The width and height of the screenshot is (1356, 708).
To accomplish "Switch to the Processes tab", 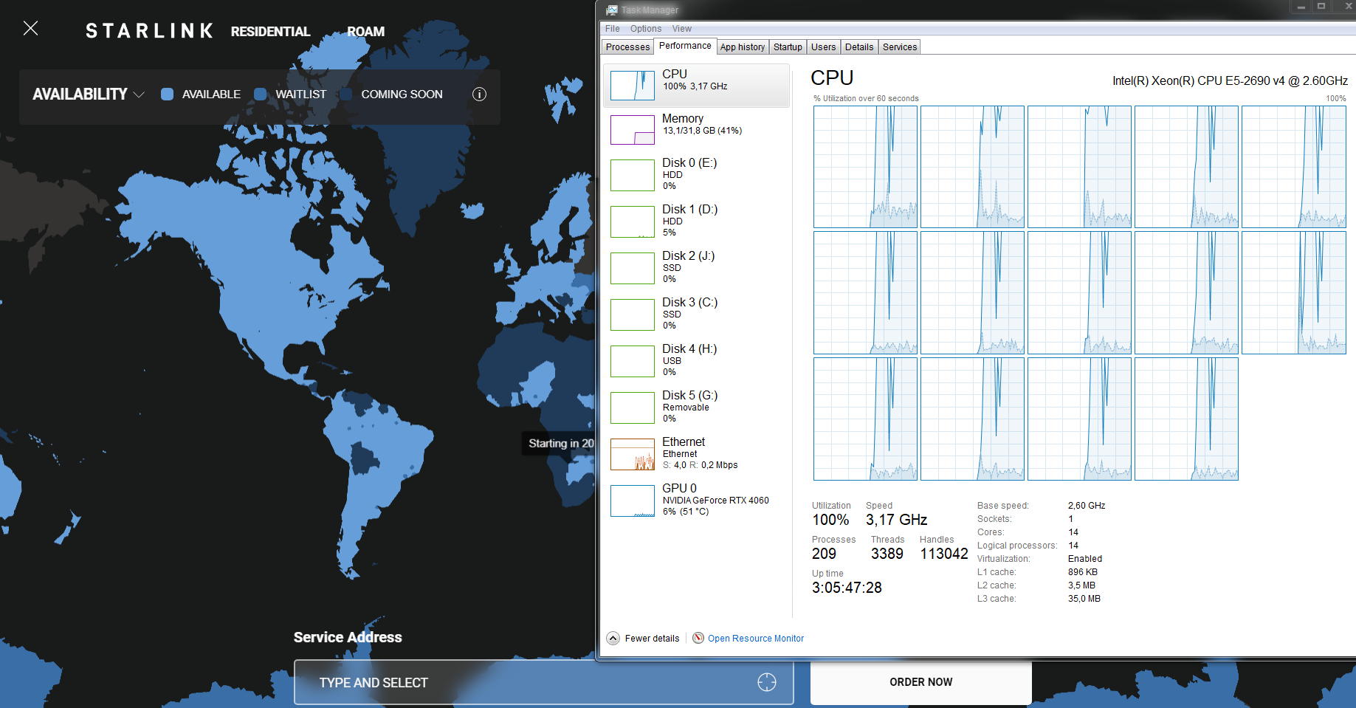I will [x=627, y=47].
